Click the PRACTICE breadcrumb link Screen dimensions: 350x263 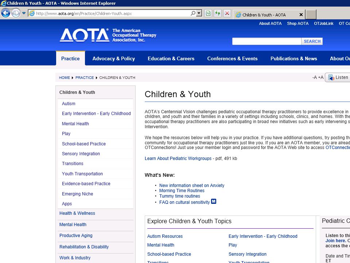pyautogui.click(x=85, y=77)
